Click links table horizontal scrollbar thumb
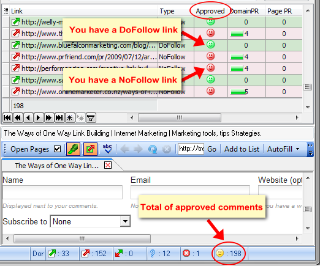320x269 pixels. click(x=180, y=117)
